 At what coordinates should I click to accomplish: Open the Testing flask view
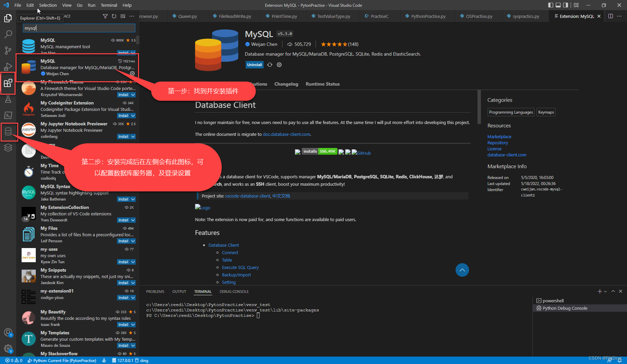tap(8, 99)
